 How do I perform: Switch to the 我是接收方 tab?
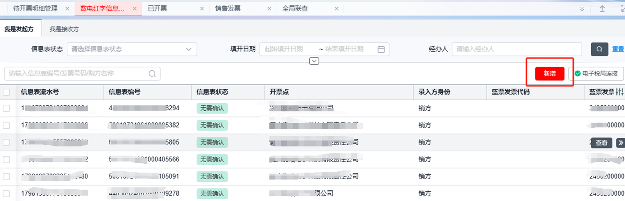point(64,29)
